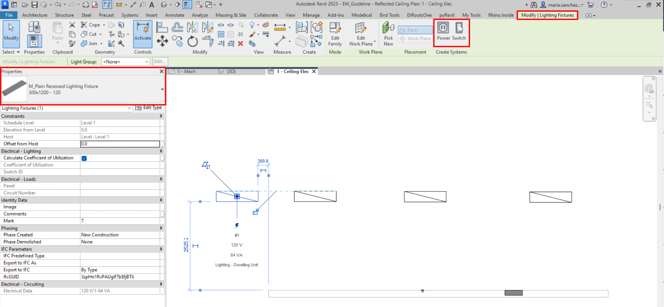The height and width of the screenshot is (307, 664).
Task: Click the flip work plane control near fixture
Action: [206, 166]
